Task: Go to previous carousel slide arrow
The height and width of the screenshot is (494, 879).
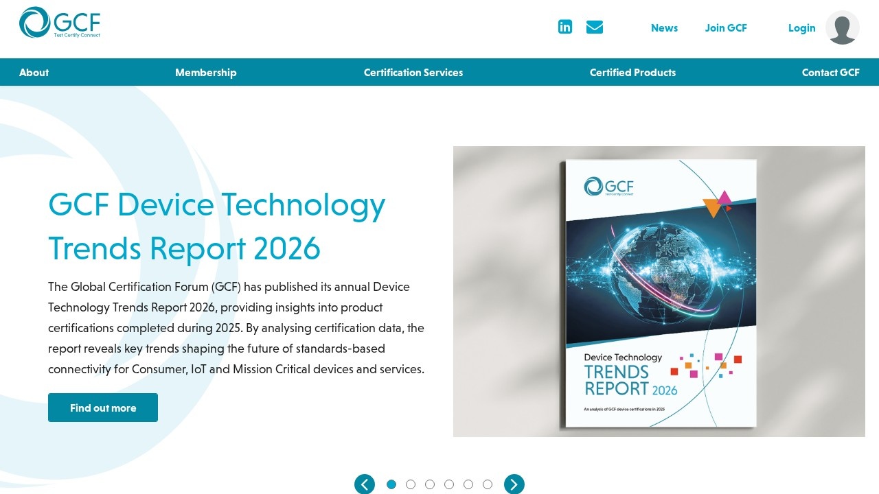Action: [x=365, y=484]
